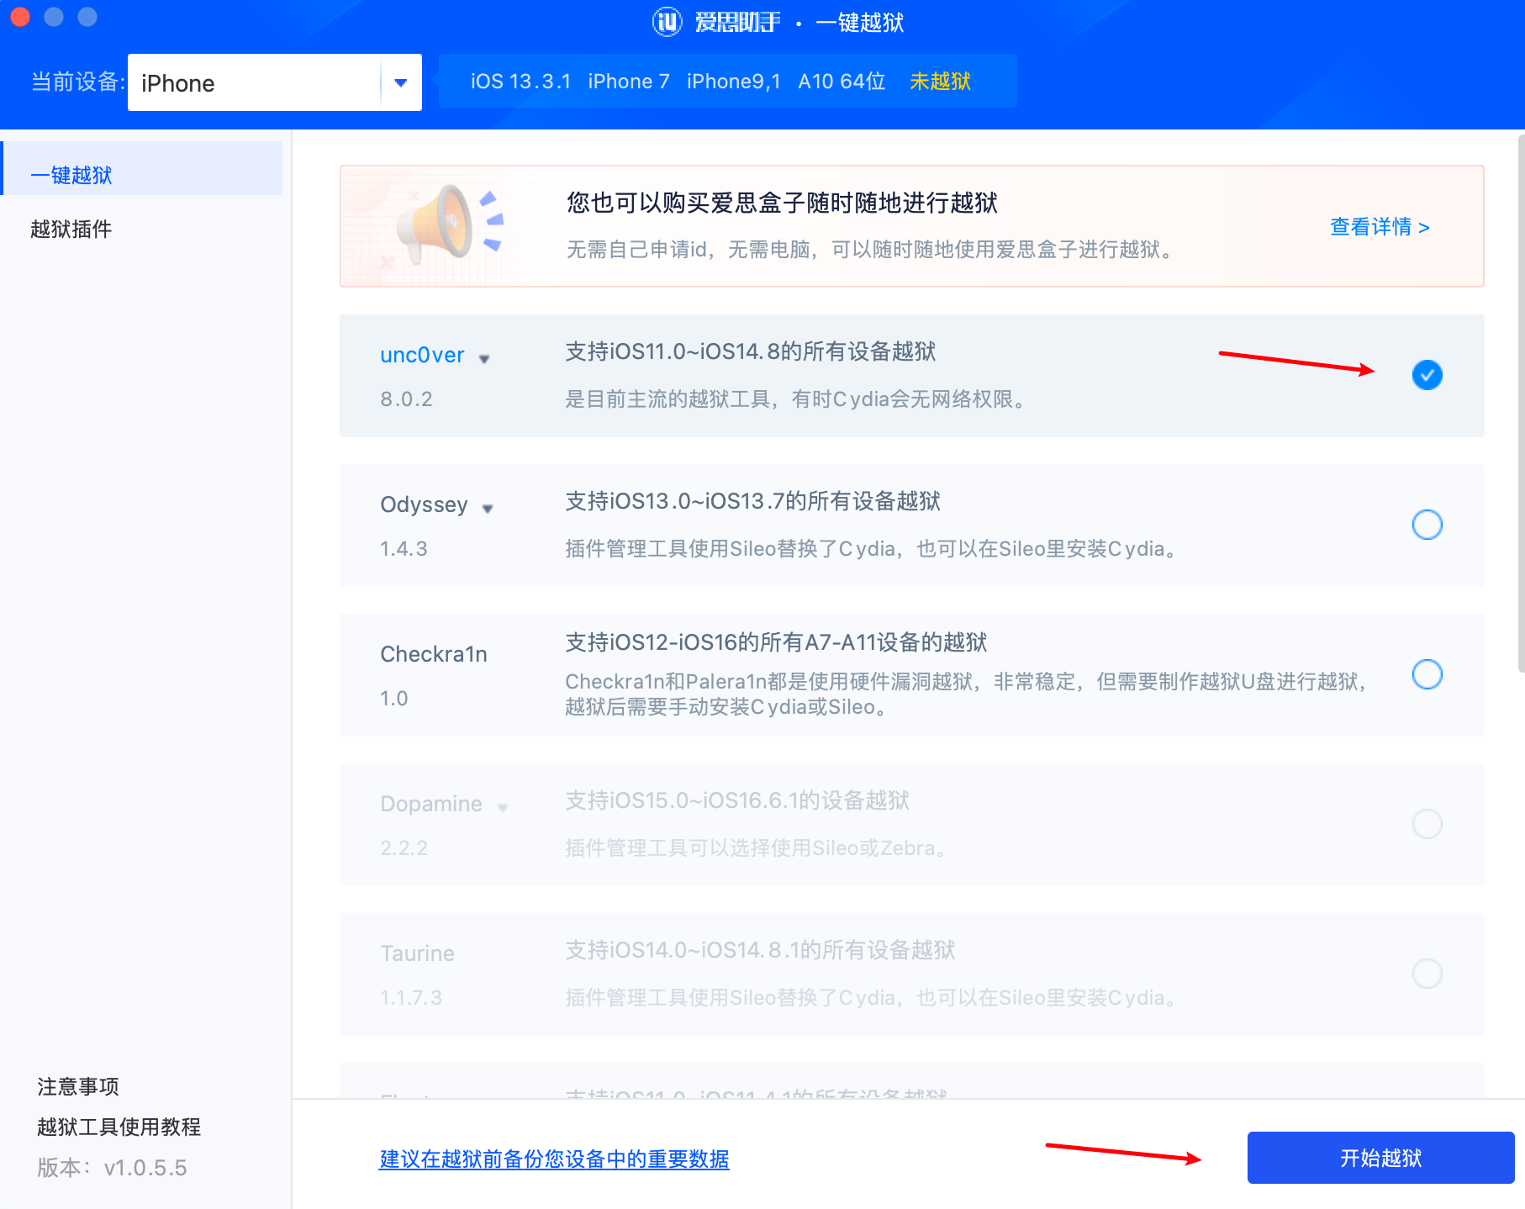Expand the Odyssey version dropdown arrow

point(488,509)
